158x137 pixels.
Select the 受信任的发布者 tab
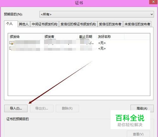[110, 24]
